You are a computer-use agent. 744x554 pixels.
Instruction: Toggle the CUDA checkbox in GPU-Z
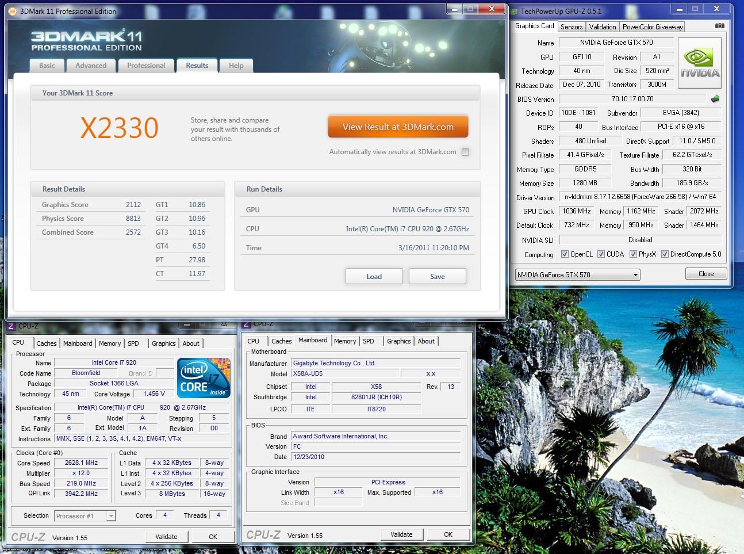[x=601, y=254]
